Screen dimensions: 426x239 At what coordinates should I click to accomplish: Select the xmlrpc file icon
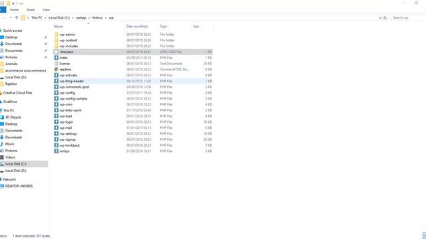tap(56, 151)
